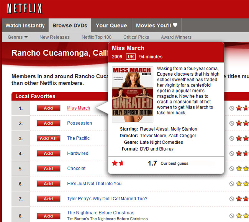The width and height of the screenshot is (249, 222).
Task: Click the Miss March popup title
Action: (128, 48)
